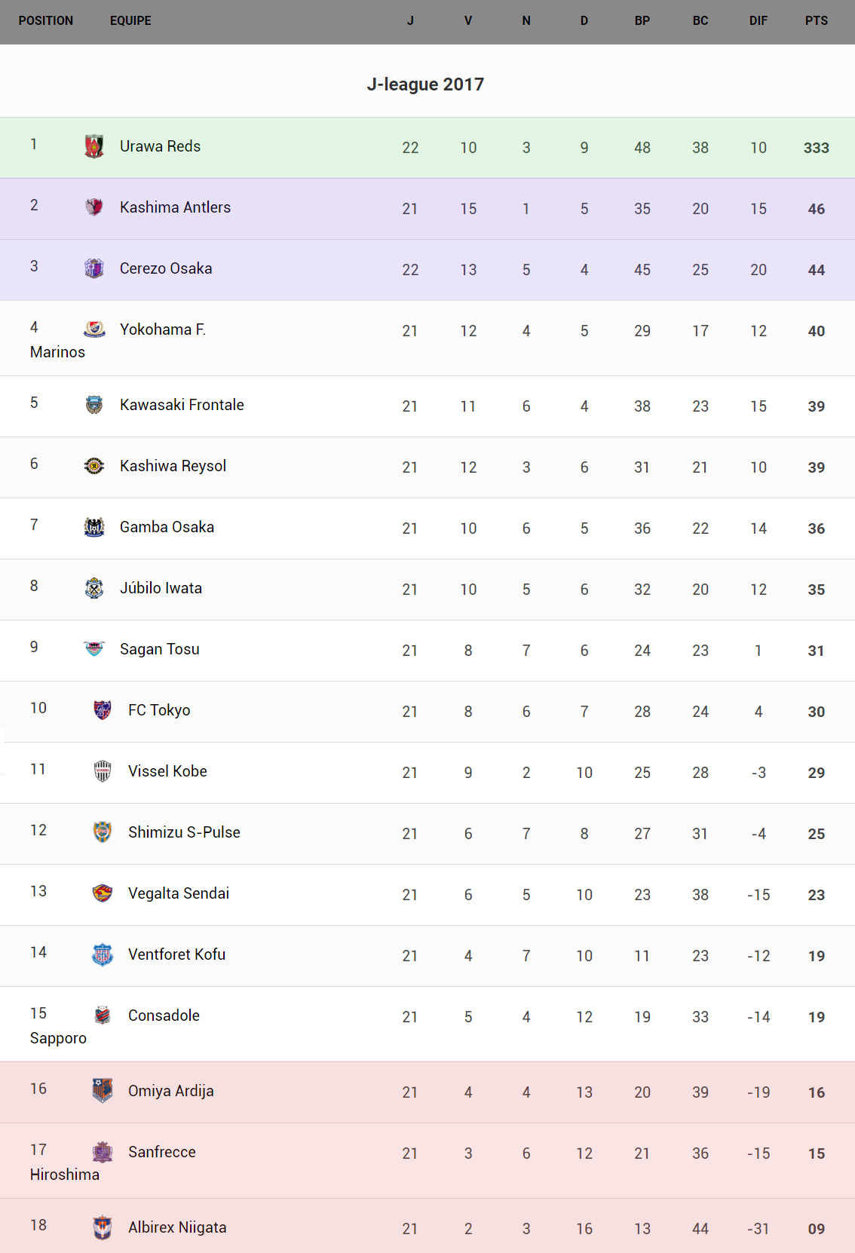
Task: Click the POSITION column header
Action: (46, 21)
